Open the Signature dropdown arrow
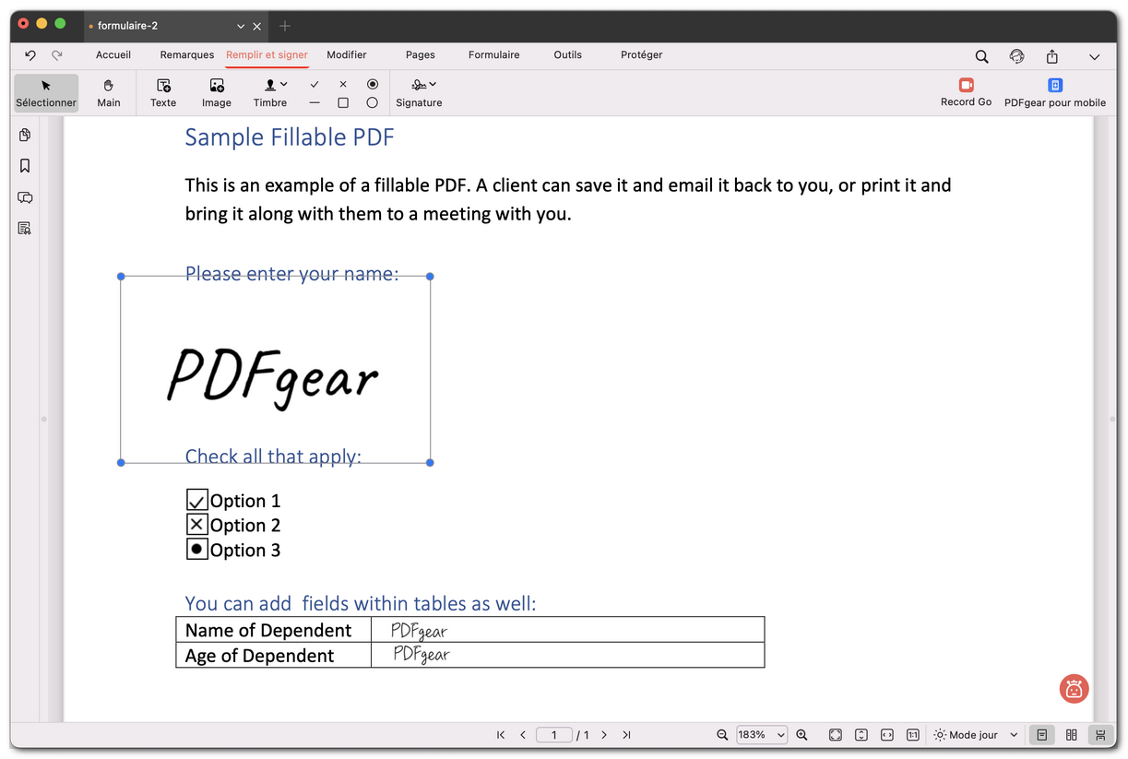The width and height of the screenshot is (1128, 759). coord(433,85)
